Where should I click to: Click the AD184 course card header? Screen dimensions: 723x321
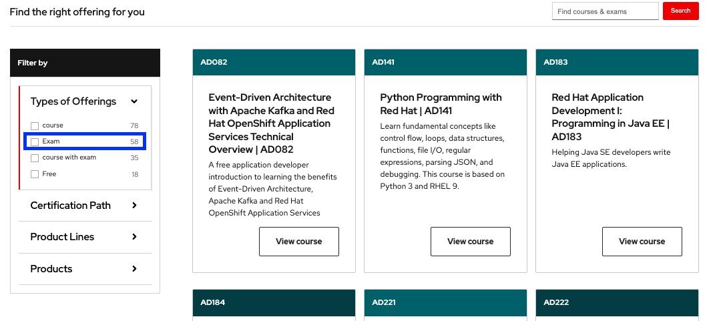[274, 302]
